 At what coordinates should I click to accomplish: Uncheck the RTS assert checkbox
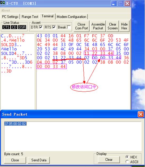(x=54, y=27)
